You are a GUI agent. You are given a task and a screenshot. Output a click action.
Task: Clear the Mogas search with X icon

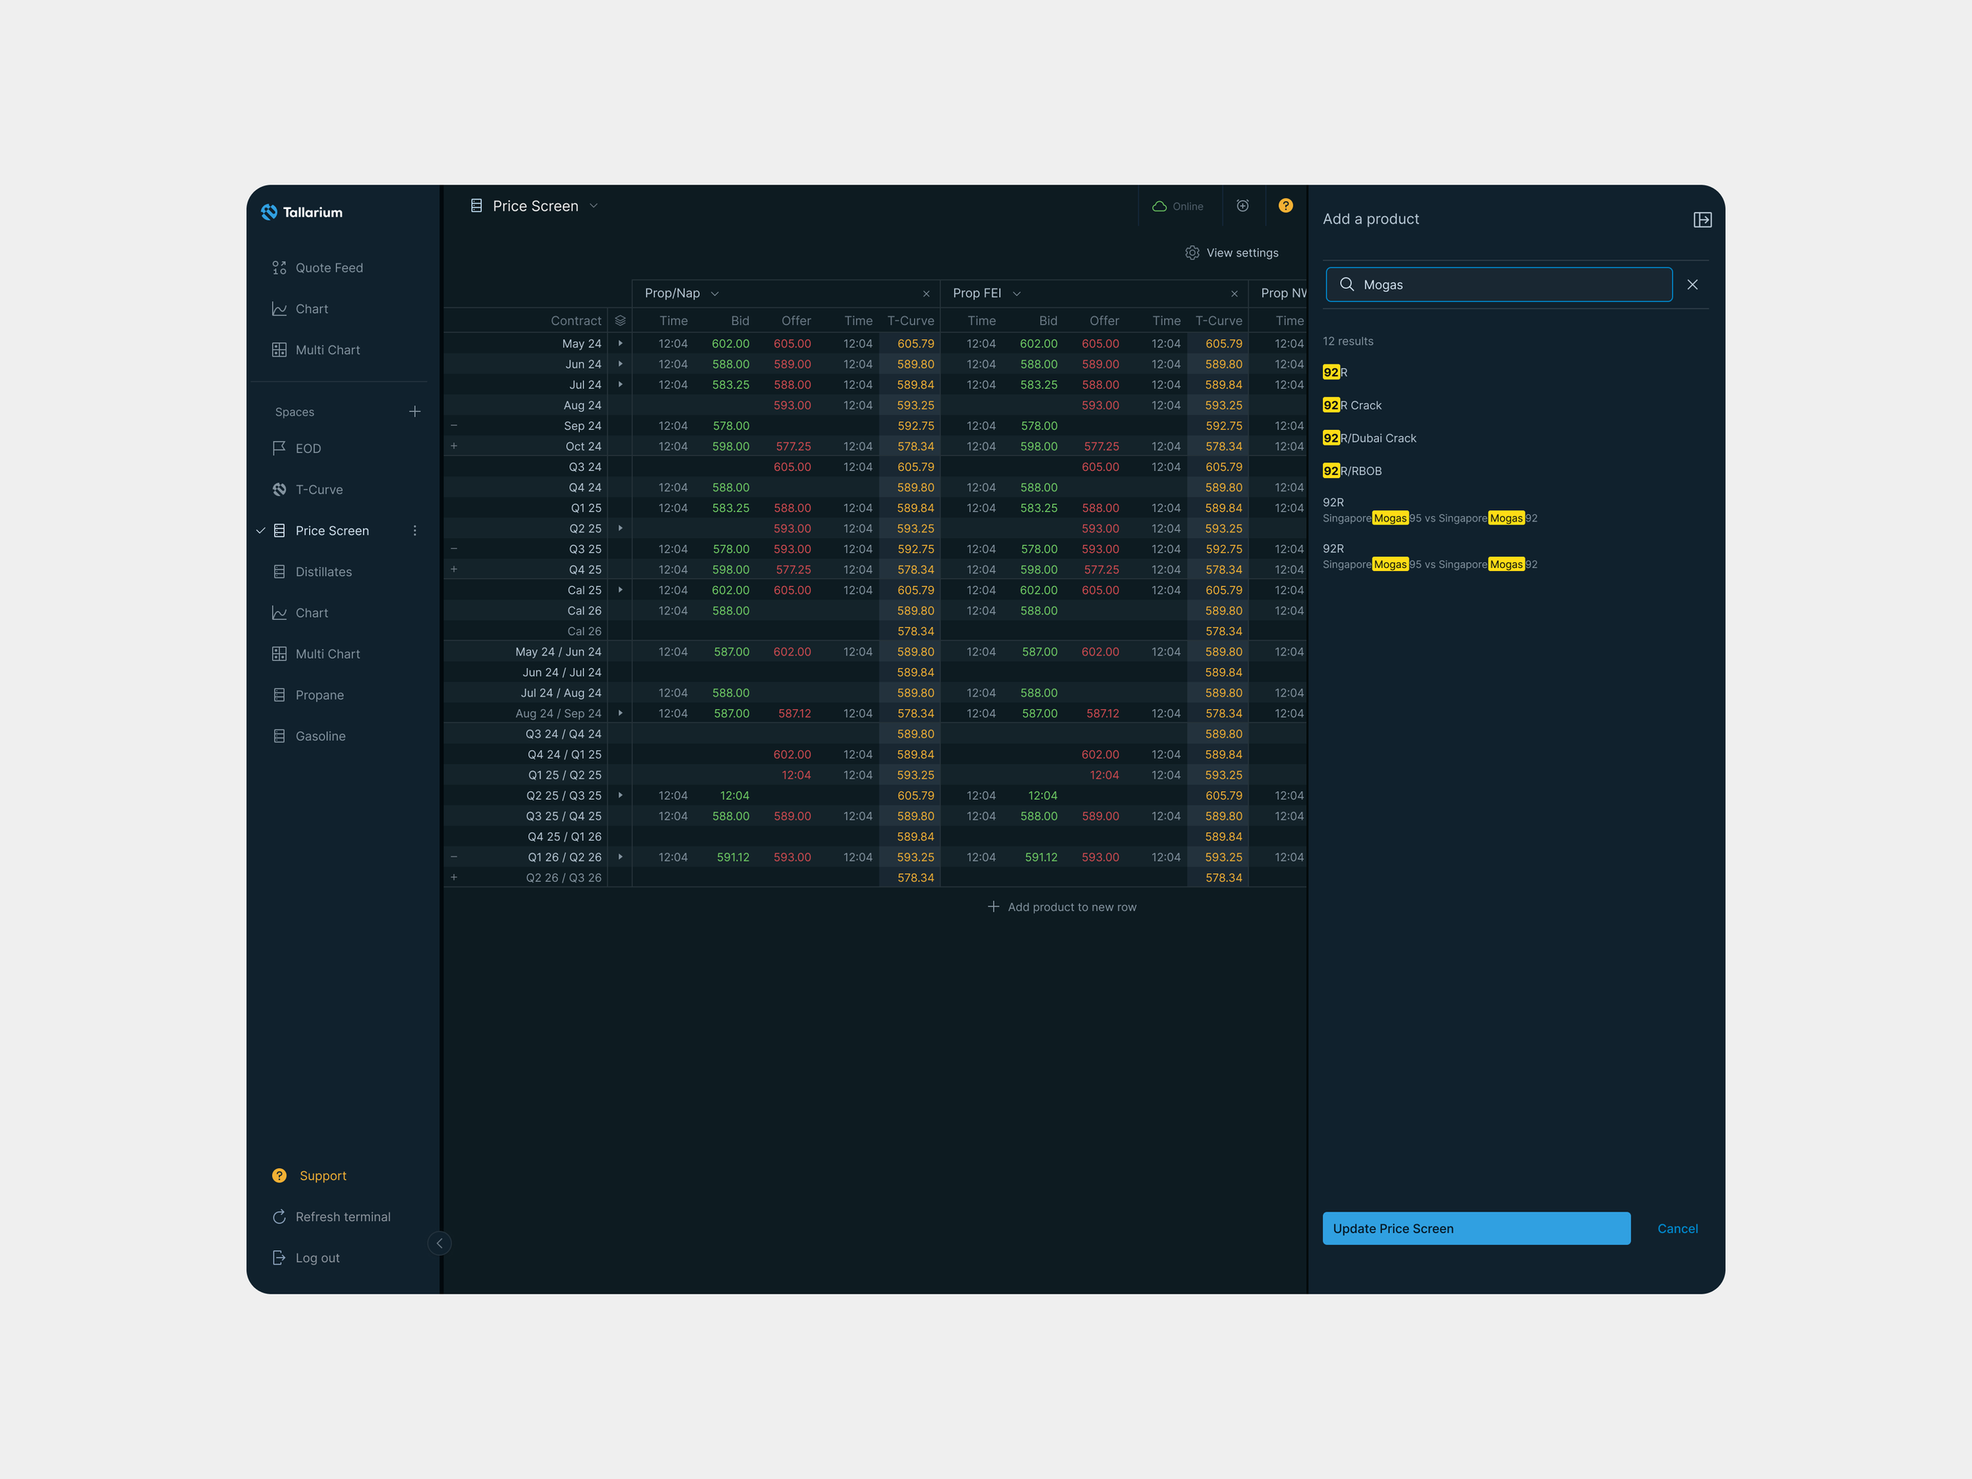[1692, 285]
